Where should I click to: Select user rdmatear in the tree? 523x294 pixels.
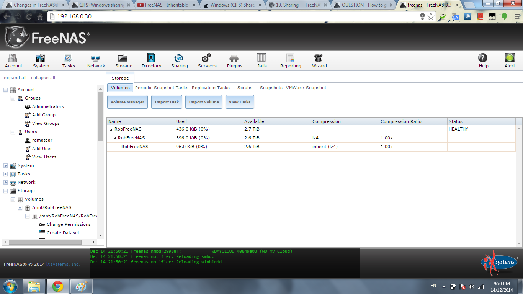42,140
